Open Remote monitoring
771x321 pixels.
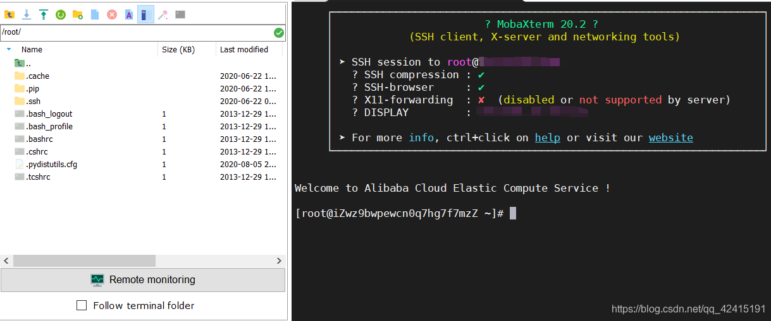coord(143,280)
